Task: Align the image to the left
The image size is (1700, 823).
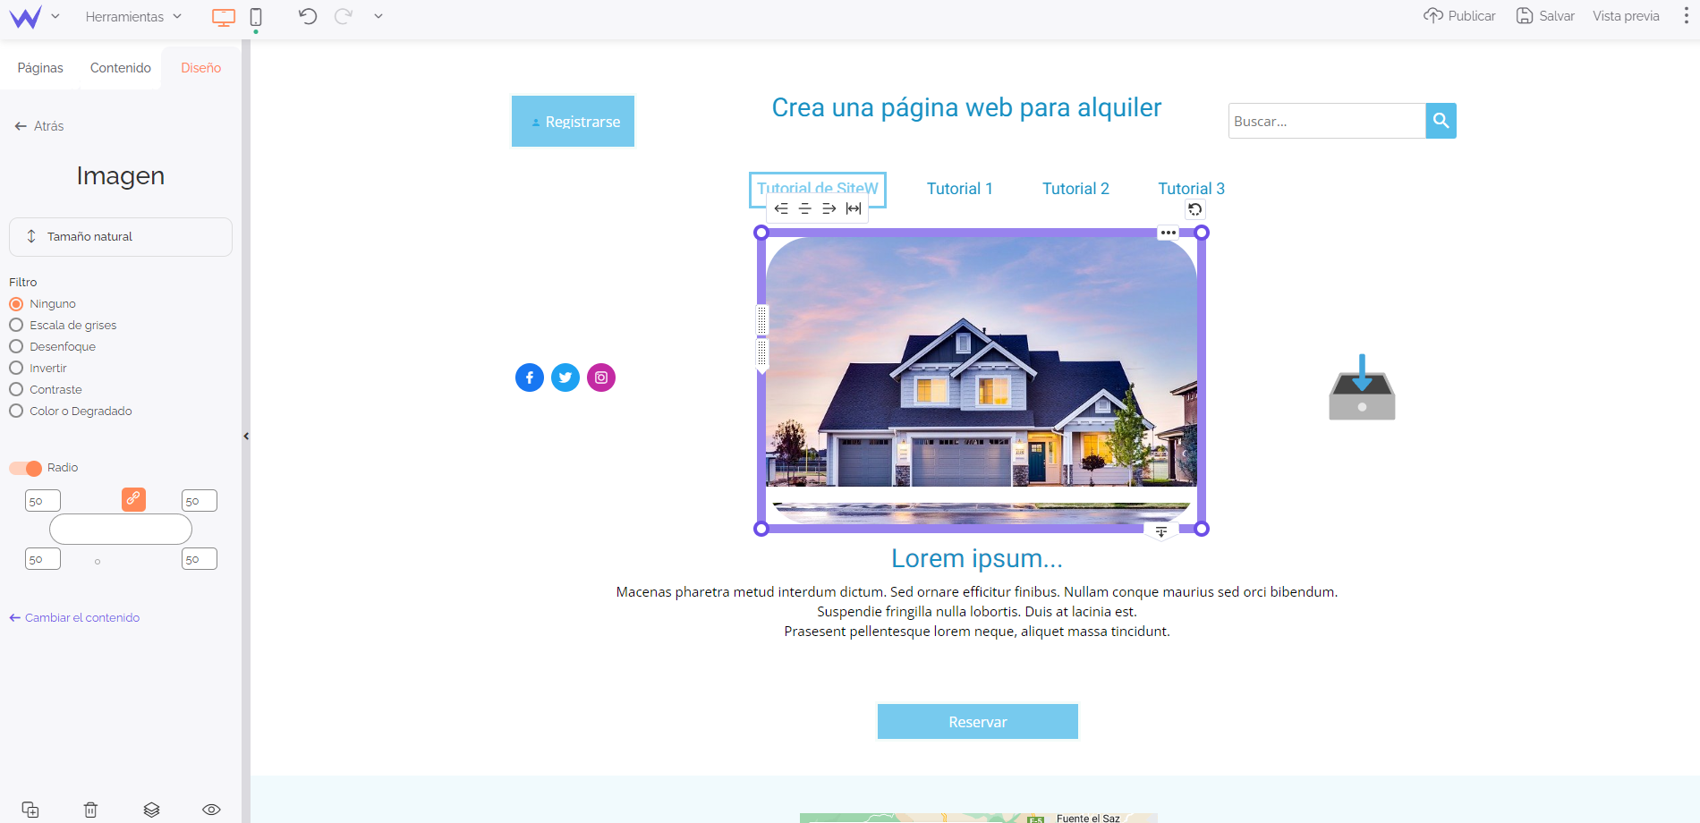Action: click(781, 208)
